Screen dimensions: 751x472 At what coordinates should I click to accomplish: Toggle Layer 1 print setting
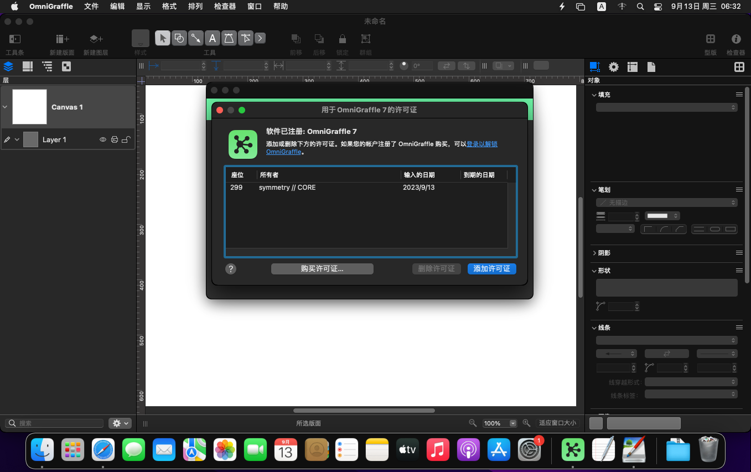[115, 139]
